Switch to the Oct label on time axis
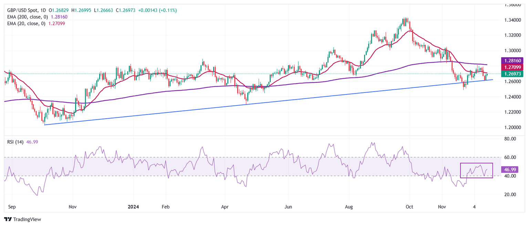The image size is (529, 226). (x=409, y=207)
